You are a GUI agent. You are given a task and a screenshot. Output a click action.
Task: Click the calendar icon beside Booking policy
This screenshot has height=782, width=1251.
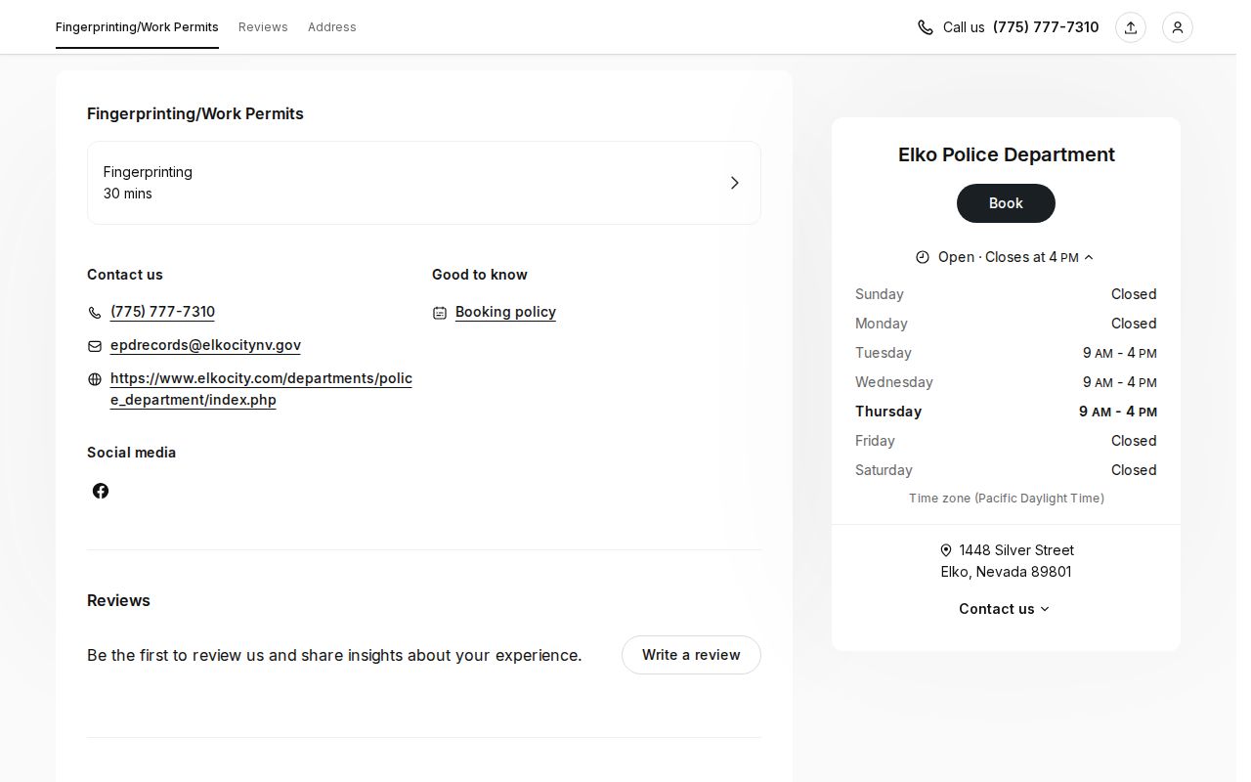coord(440,313)
